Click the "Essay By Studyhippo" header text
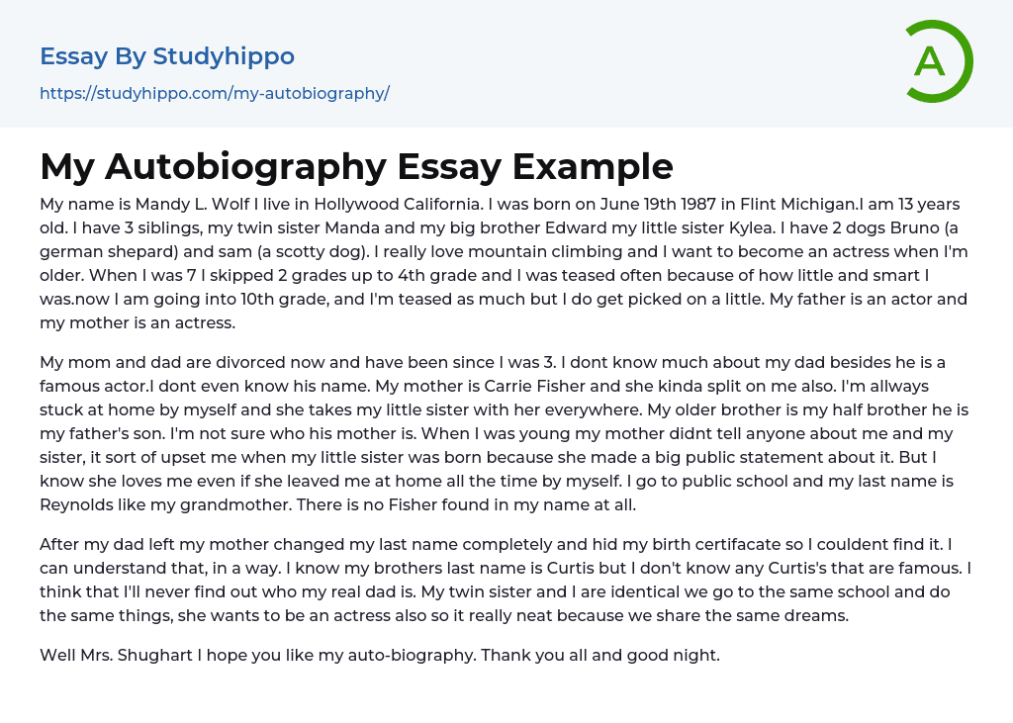The width and height of the screenshot is (1013, 723). [167, 56]
